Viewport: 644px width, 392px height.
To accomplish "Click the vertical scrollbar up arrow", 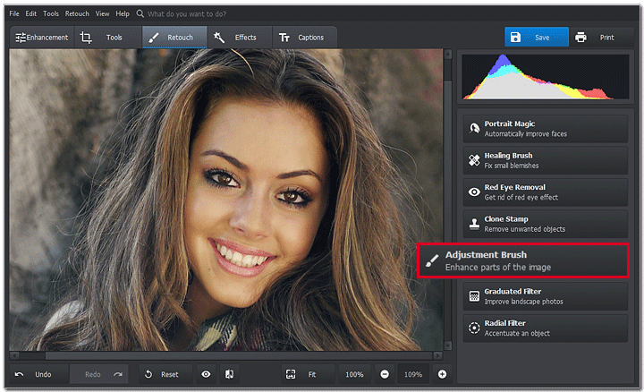I will [448, 54].
